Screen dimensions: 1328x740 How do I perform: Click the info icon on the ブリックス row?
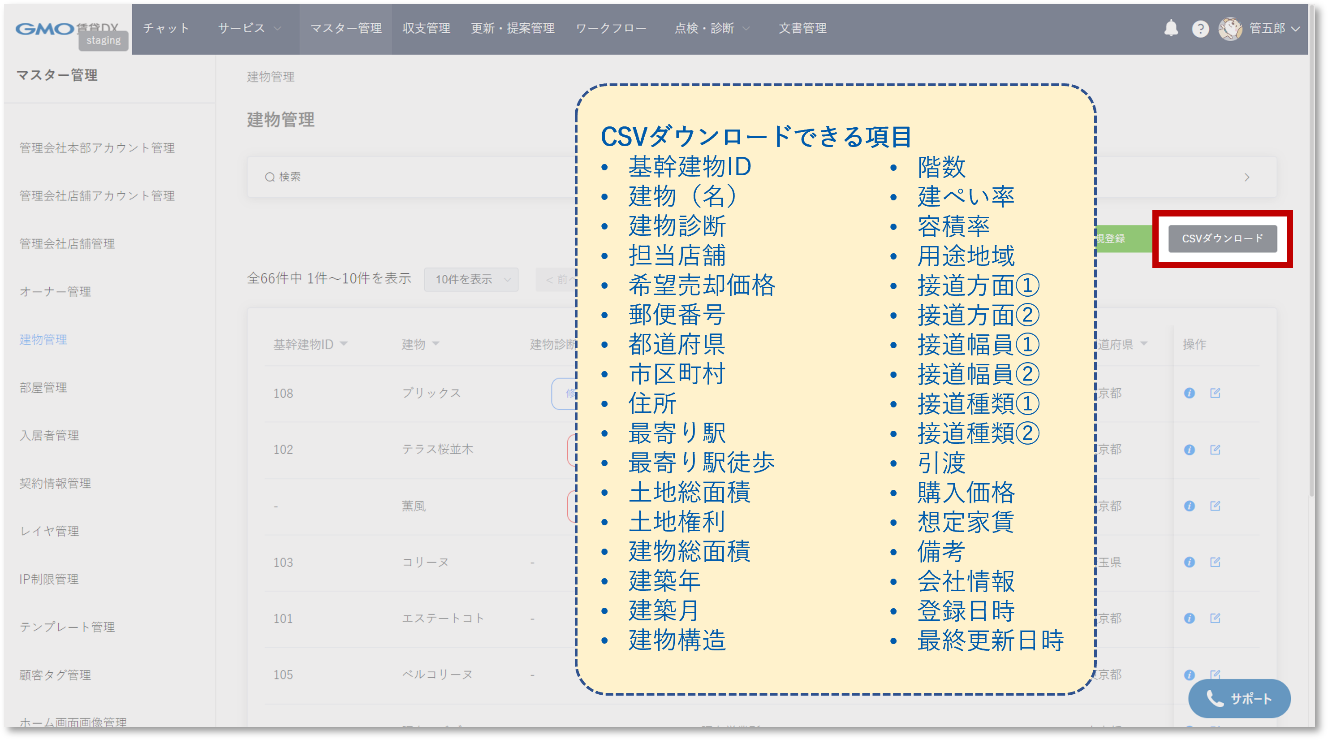(x=1189, y=393)
